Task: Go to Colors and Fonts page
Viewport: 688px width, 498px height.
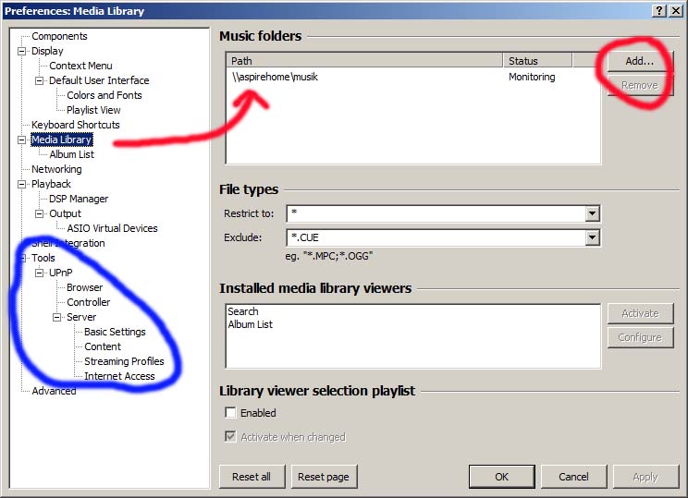Action: [104, 95]
